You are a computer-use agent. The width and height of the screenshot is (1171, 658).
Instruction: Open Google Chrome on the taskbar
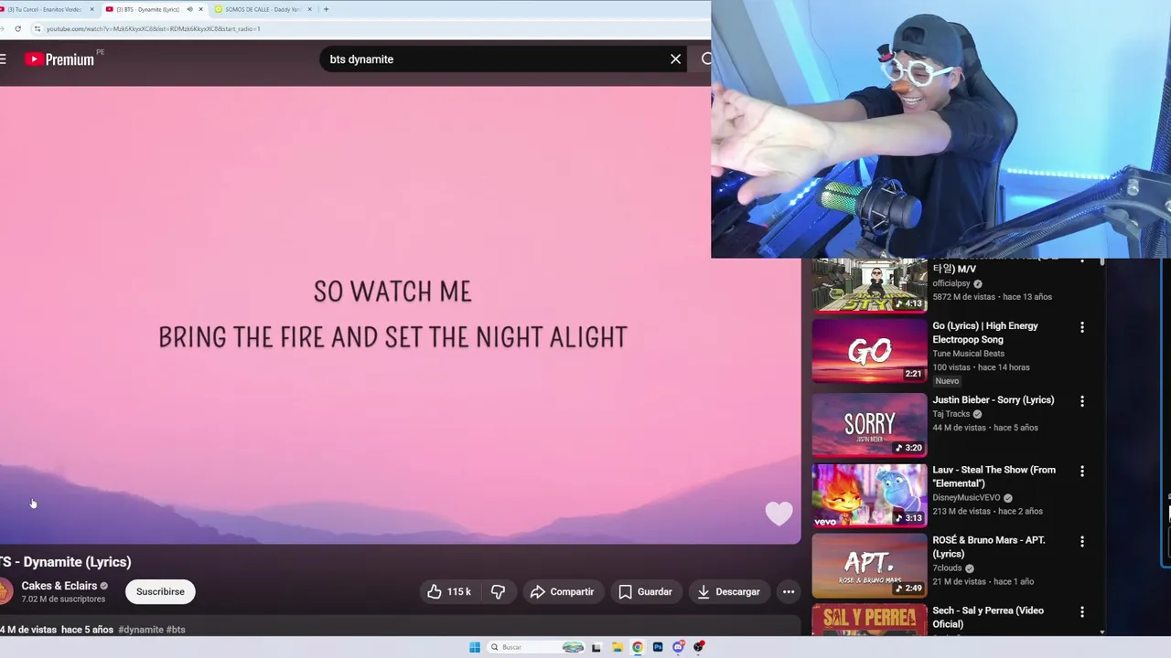point(638,647)
